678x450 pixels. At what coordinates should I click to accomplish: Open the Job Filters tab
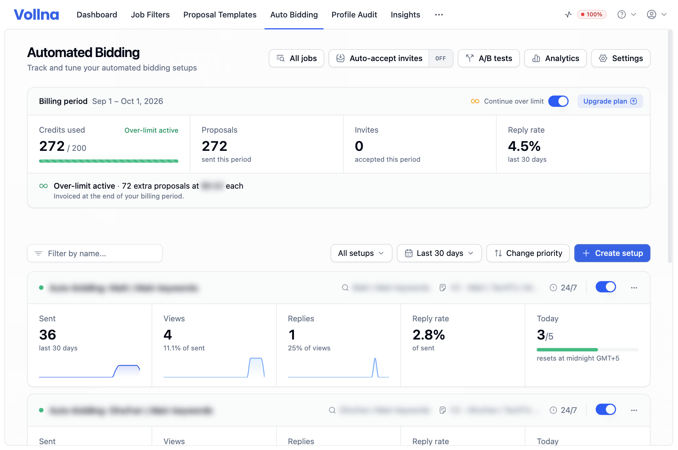tap(150, 15)
